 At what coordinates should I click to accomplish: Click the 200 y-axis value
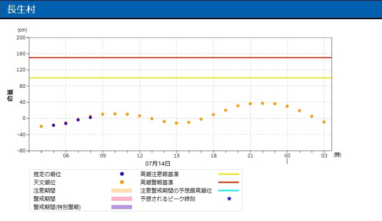point(21,38)
